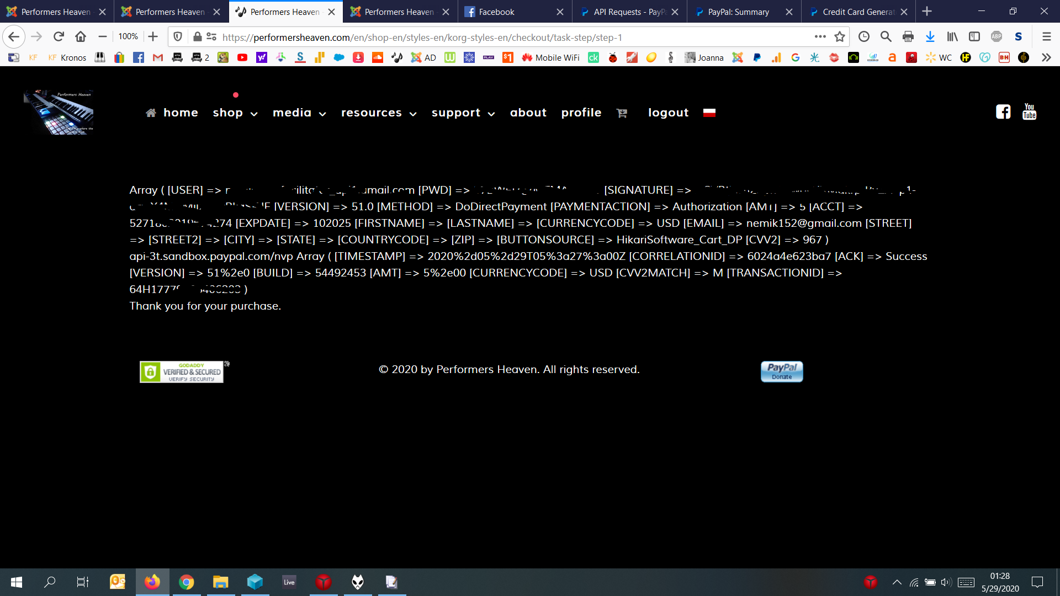
Task: Click the Polish flag language switcher
Action: point(709,113)
